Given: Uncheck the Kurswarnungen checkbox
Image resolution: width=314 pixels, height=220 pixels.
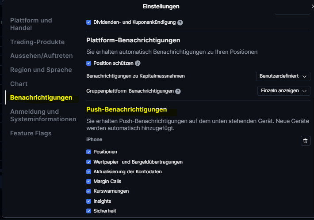Looking at the screenshot, I should click(x=89, y=191).
